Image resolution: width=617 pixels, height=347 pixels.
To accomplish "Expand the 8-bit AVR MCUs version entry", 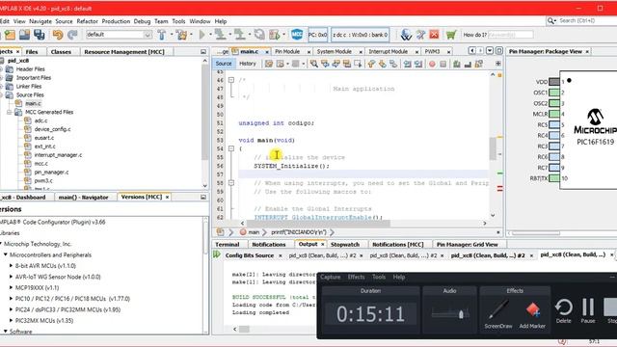I will point(11,266).
